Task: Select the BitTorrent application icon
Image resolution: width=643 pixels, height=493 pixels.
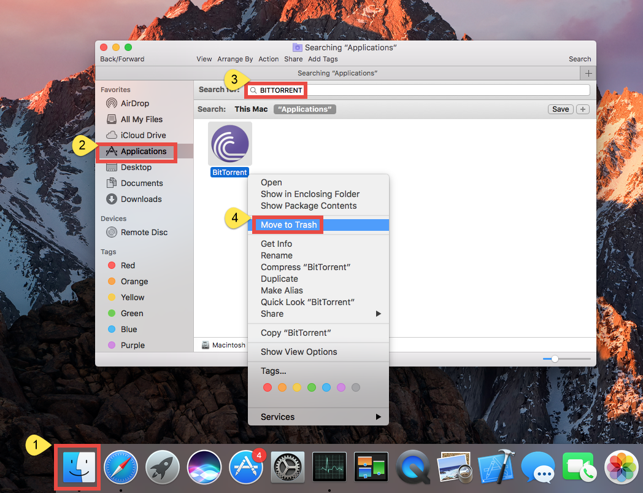Action: [229, 143]
